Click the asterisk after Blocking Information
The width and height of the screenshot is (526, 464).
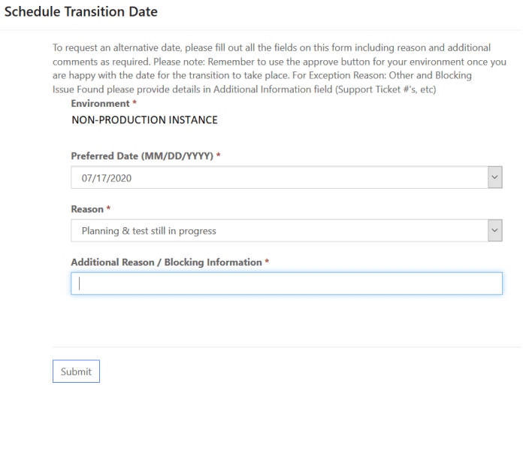pyautogui.click(x=267, y=262)
